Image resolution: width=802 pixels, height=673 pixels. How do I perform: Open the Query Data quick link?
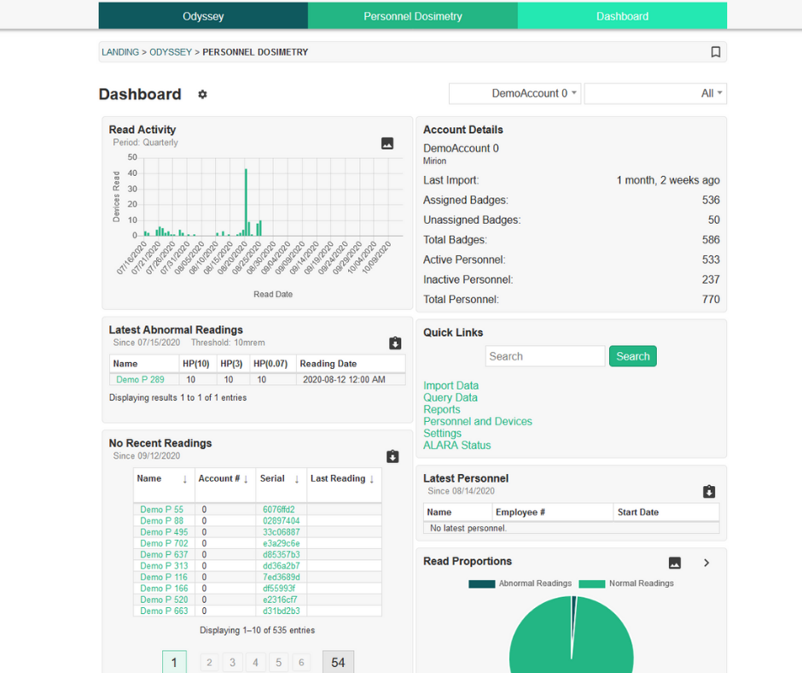(450, 397)
